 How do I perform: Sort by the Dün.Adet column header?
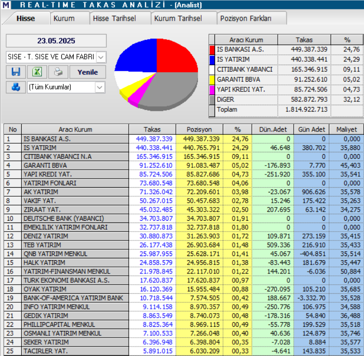click(x=273, y=129)
